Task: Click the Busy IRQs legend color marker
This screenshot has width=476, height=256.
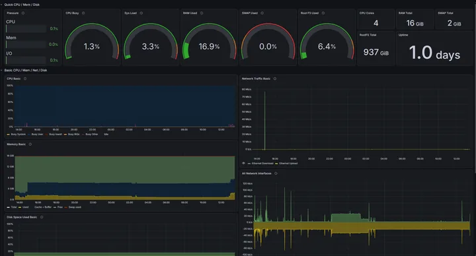Action: [x=65, y=134]
